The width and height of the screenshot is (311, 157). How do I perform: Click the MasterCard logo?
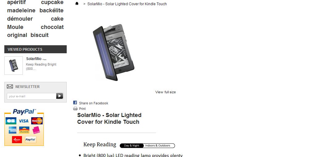click(x=37, y=121)
